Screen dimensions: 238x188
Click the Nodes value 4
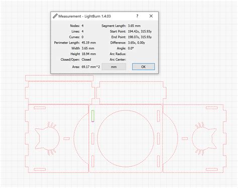click(x=82, y=26)
